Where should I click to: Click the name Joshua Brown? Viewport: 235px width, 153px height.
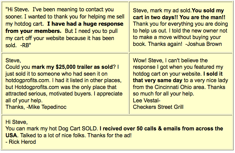pyautogui.click(x=205, y=44)
